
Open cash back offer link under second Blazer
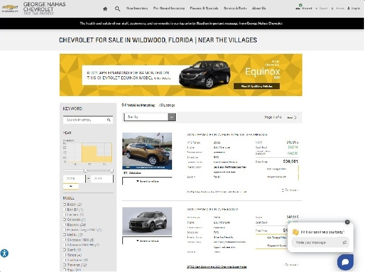point(216,267)
